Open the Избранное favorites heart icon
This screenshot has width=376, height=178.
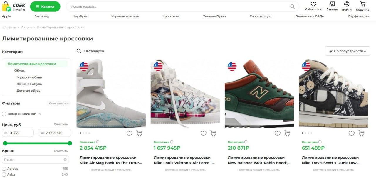(x=313, y=4)
